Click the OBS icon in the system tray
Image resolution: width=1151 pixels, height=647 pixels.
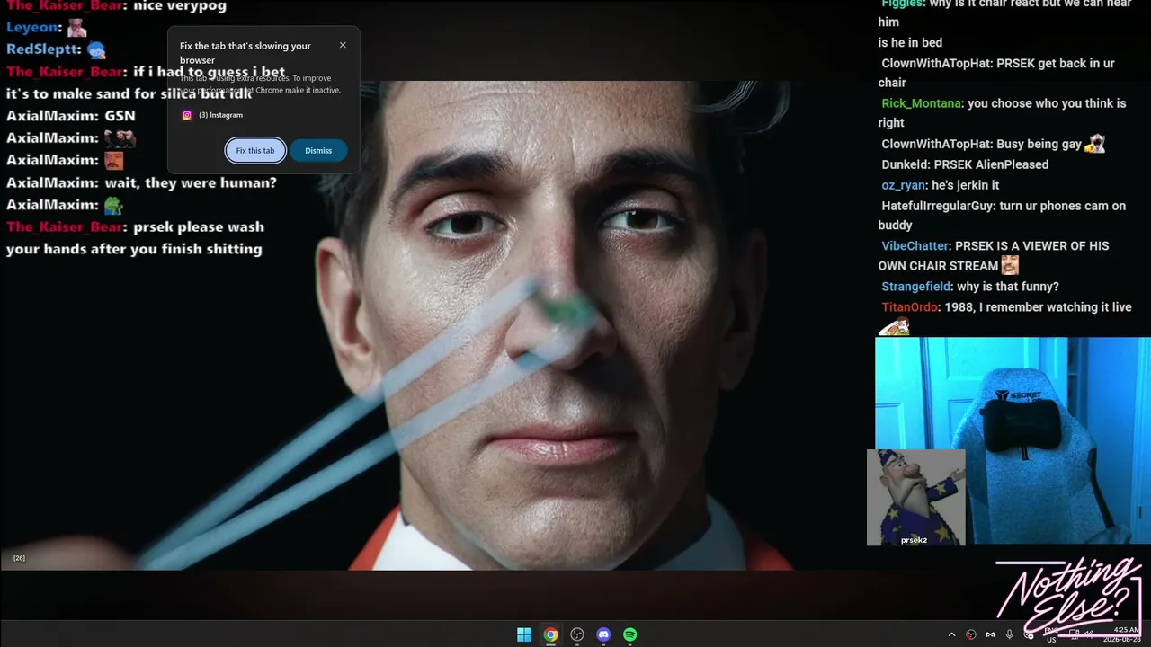tap(971, 634)
